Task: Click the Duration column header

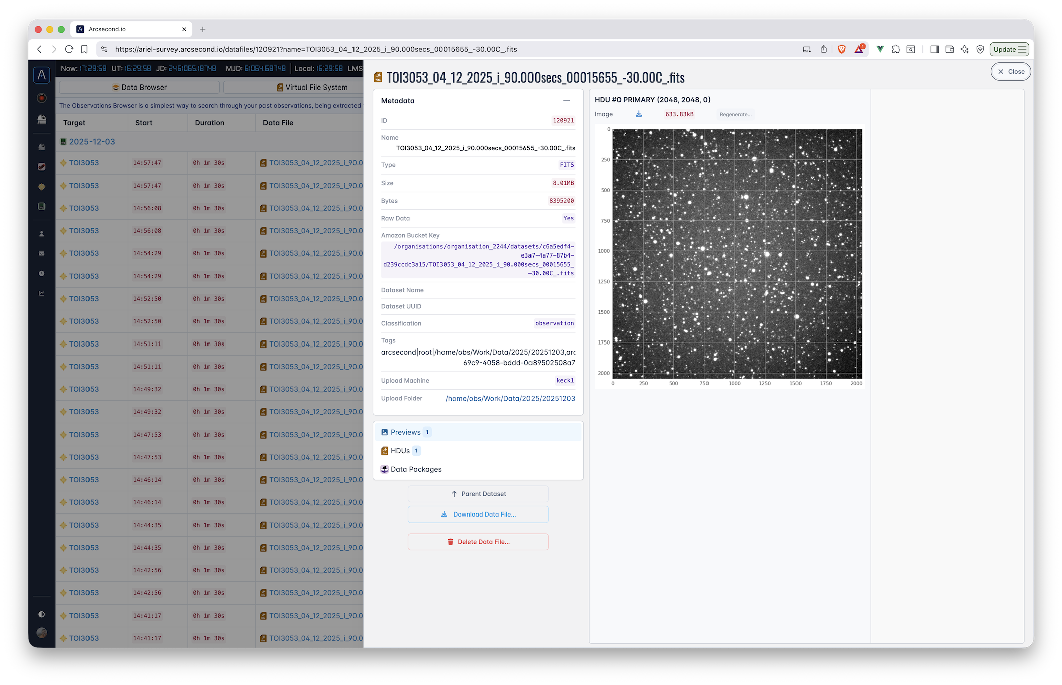Action: point(210,123)
